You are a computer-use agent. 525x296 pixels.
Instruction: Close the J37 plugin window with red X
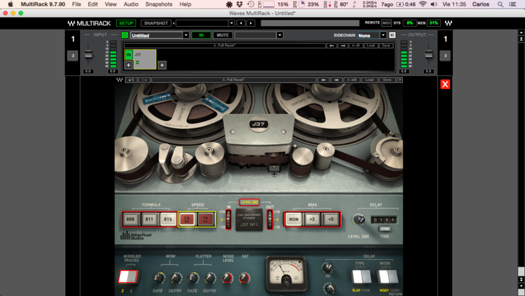445,84
